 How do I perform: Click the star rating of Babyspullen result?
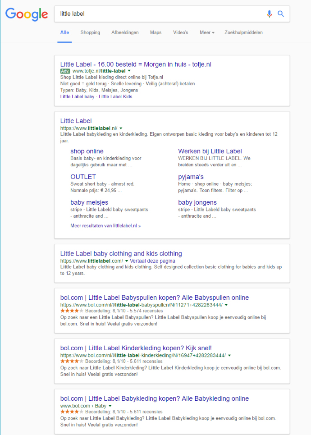72,311
